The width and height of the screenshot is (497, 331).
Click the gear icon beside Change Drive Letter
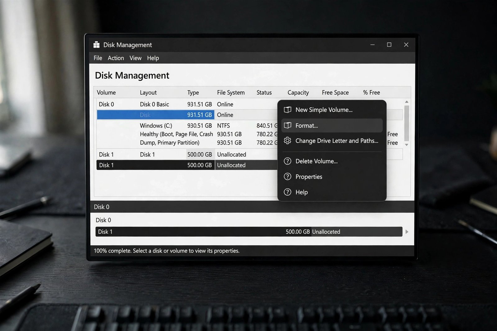coord(288,141)
